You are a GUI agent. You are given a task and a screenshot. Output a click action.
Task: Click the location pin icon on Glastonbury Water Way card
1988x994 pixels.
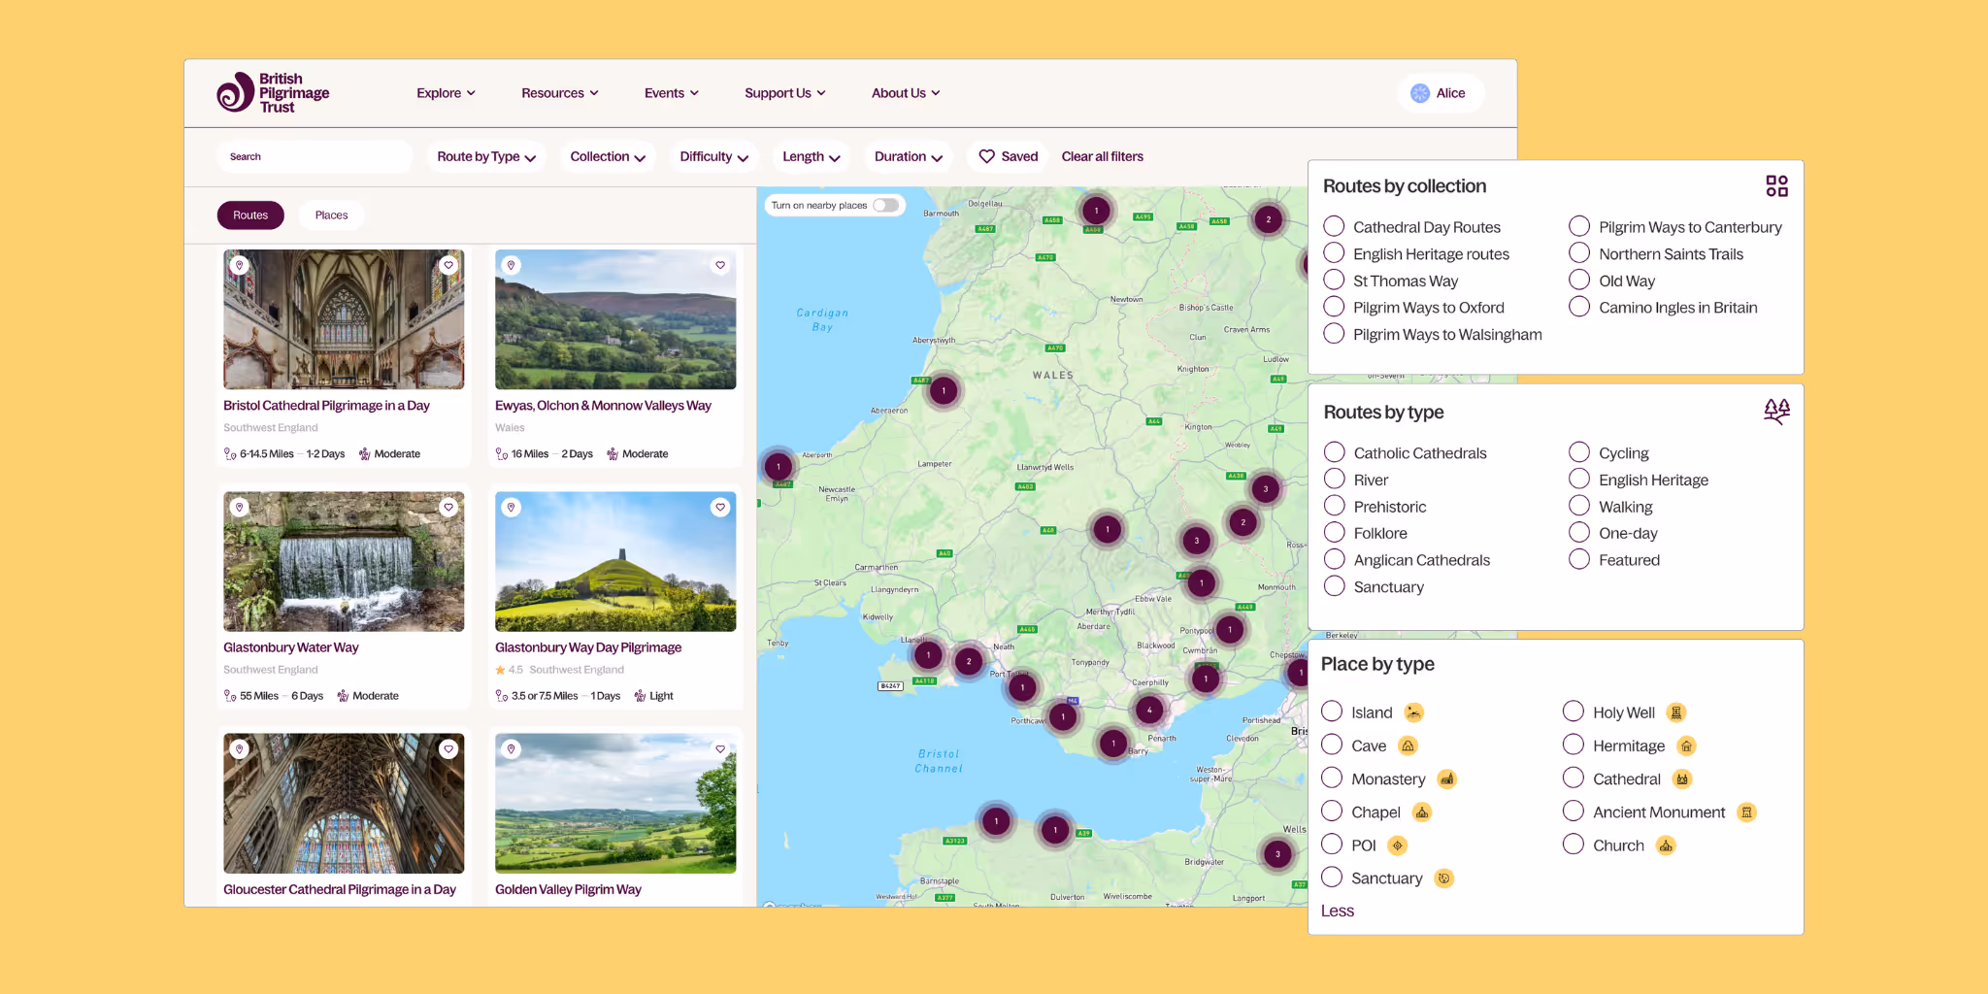(x=240, y=507)
